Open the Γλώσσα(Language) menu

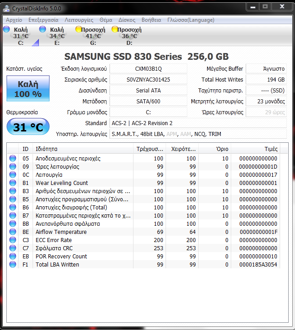point(191,20)
